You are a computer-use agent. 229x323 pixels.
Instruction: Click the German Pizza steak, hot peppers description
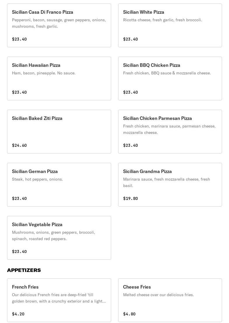(x=37, y=179)
